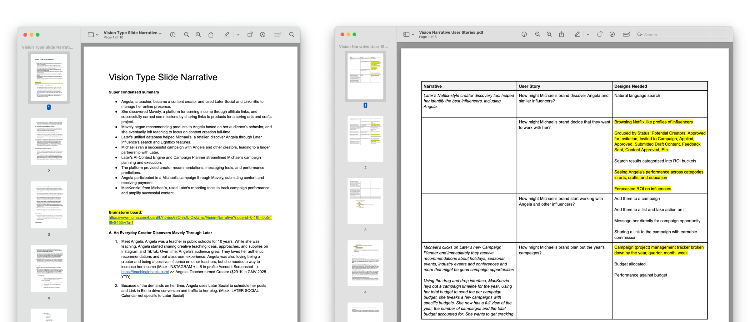Open search in Vision Type Slide Narrative window
750x322 pixels.
(292, 35)
